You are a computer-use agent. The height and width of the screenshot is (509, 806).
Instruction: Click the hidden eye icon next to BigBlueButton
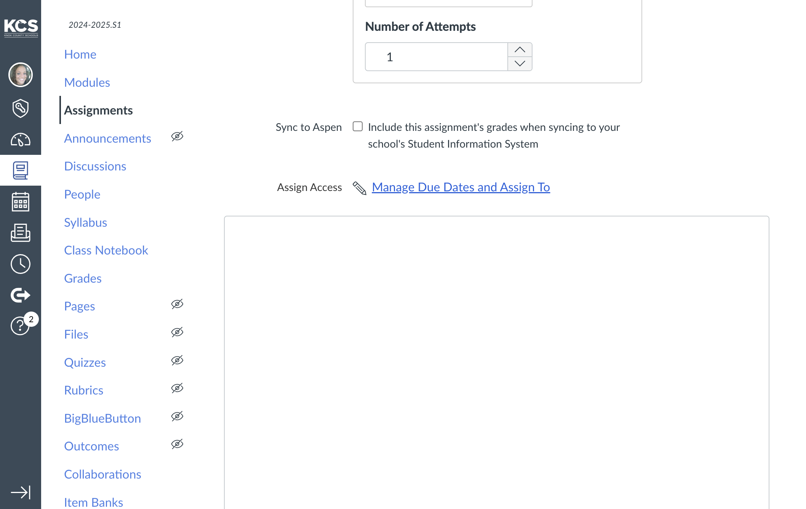[177, 416]
